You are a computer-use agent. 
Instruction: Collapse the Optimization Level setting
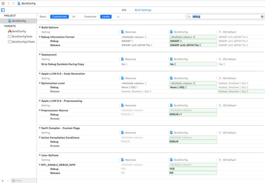click(40, 83)
